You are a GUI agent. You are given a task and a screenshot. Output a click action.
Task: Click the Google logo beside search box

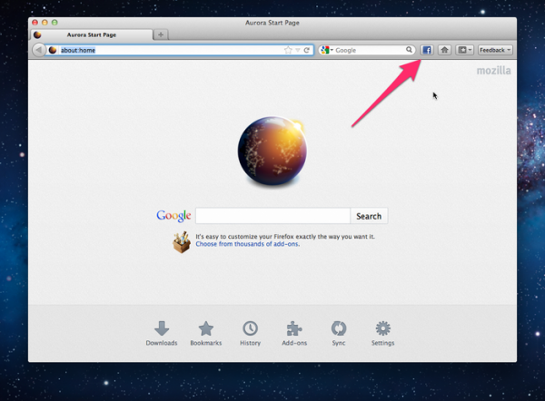click(173, 216)
